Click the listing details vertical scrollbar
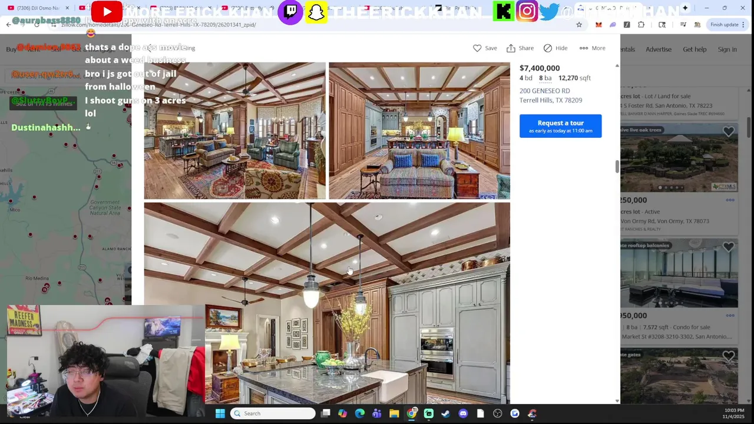This screenshot has width=754, height=424. coord(617,167)
